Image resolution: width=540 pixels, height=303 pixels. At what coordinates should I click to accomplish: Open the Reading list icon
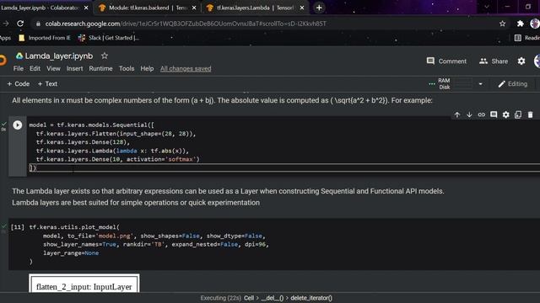[x=517, y=38]
